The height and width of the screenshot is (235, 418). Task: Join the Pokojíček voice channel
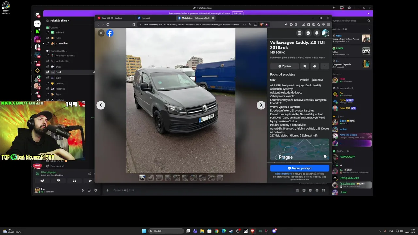56,166
